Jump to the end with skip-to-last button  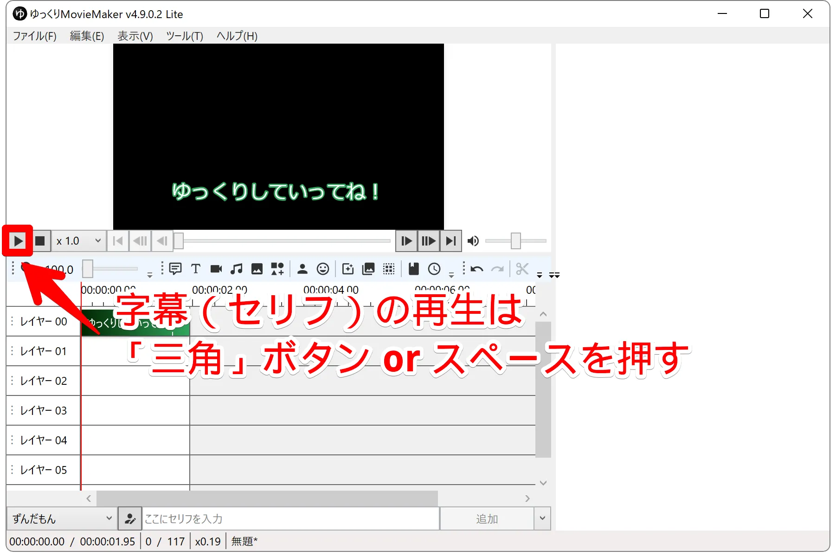[451, 241]
